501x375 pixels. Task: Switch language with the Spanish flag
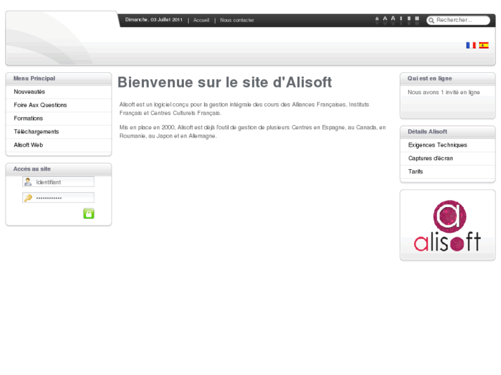(x=484, y=45)
